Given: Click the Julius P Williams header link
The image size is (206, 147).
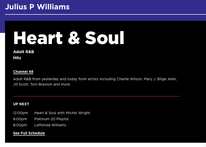Looking at the screenshot, I should pos(37,7).
